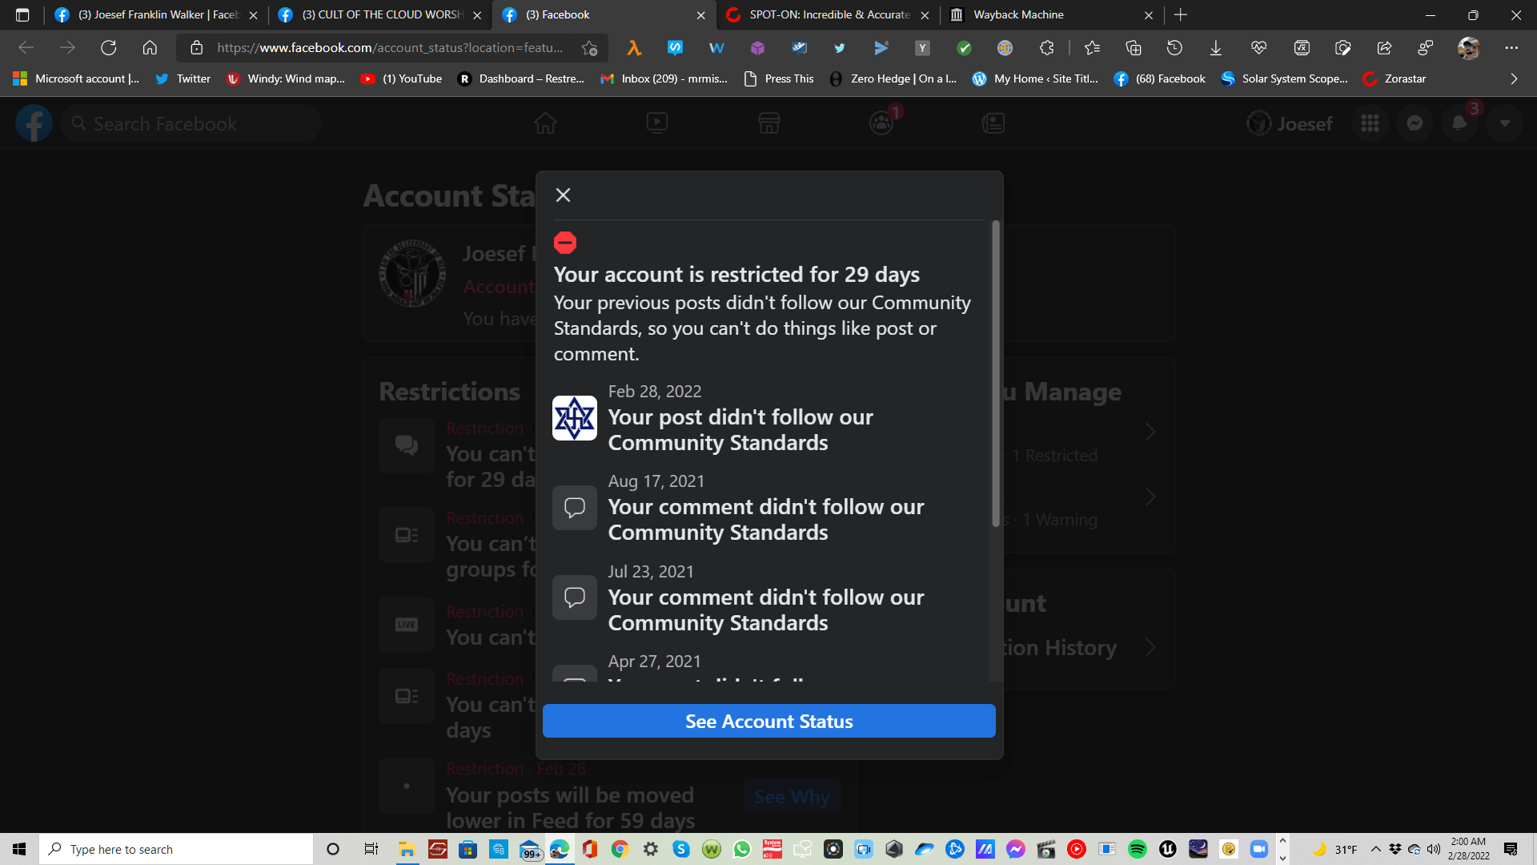The height and width of the screenshot is (865, 1537).
Task: Open Facebook menu grid icon
Action: coord(1370,123)
